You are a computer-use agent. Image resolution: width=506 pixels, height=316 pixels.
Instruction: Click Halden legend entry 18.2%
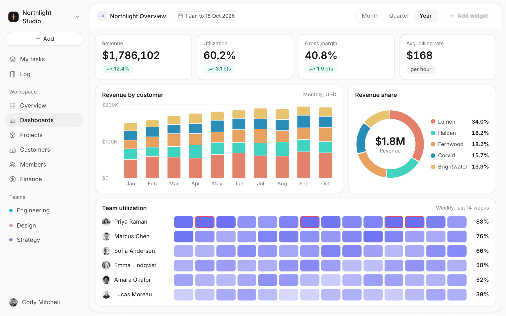(460, 133)
